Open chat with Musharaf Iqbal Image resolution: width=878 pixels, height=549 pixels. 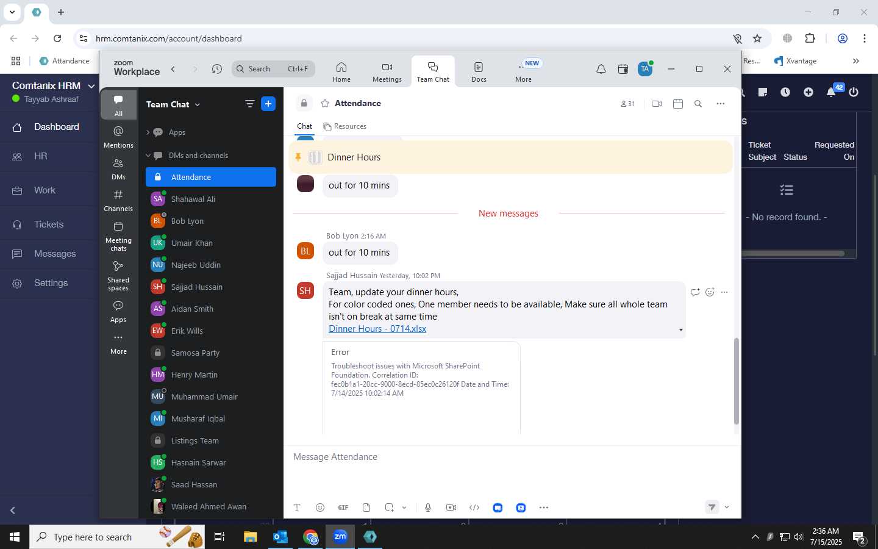(x=211, y=418)
